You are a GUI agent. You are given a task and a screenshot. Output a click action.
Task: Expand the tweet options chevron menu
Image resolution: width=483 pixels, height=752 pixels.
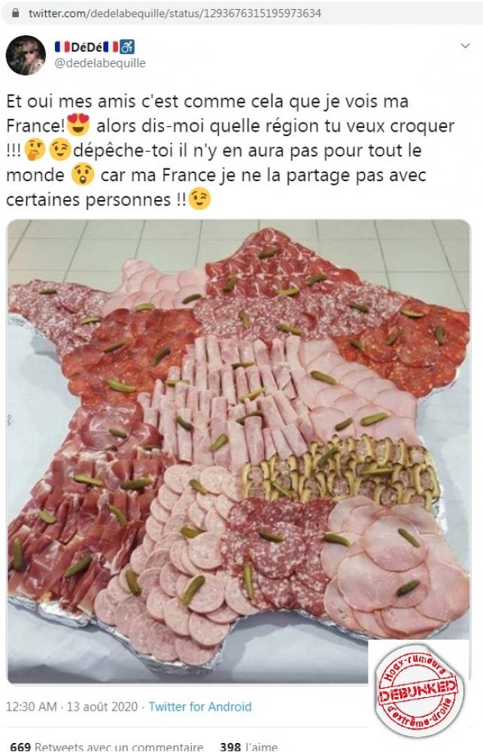(465, 46)
